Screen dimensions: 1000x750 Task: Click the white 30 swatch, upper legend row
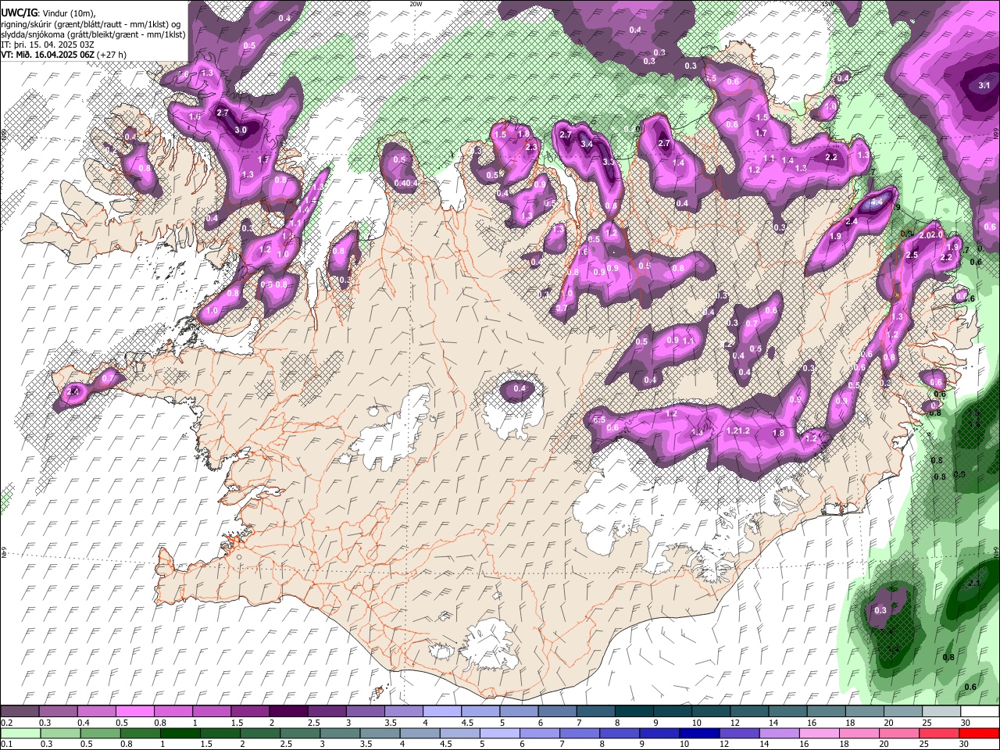coord(980,712)
